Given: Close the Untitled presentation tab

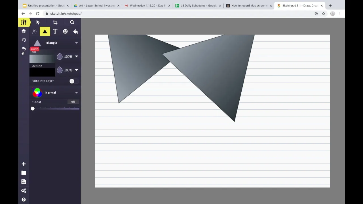Looking at the screenshot, I should pyautogui.click(x=67, y=6).
